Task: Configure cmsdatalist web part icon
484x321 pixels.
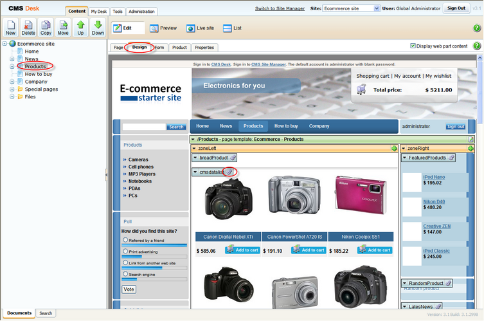Action: click(x=229, y=172)
